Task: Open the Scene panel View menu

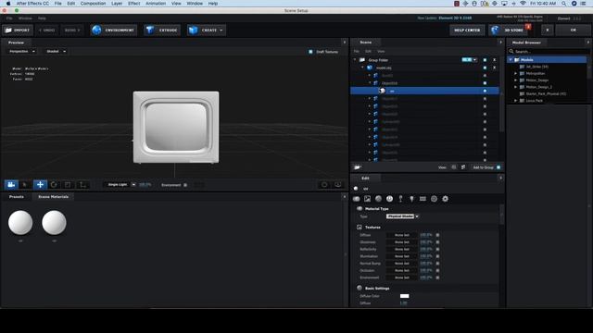Action: [381, 52]
